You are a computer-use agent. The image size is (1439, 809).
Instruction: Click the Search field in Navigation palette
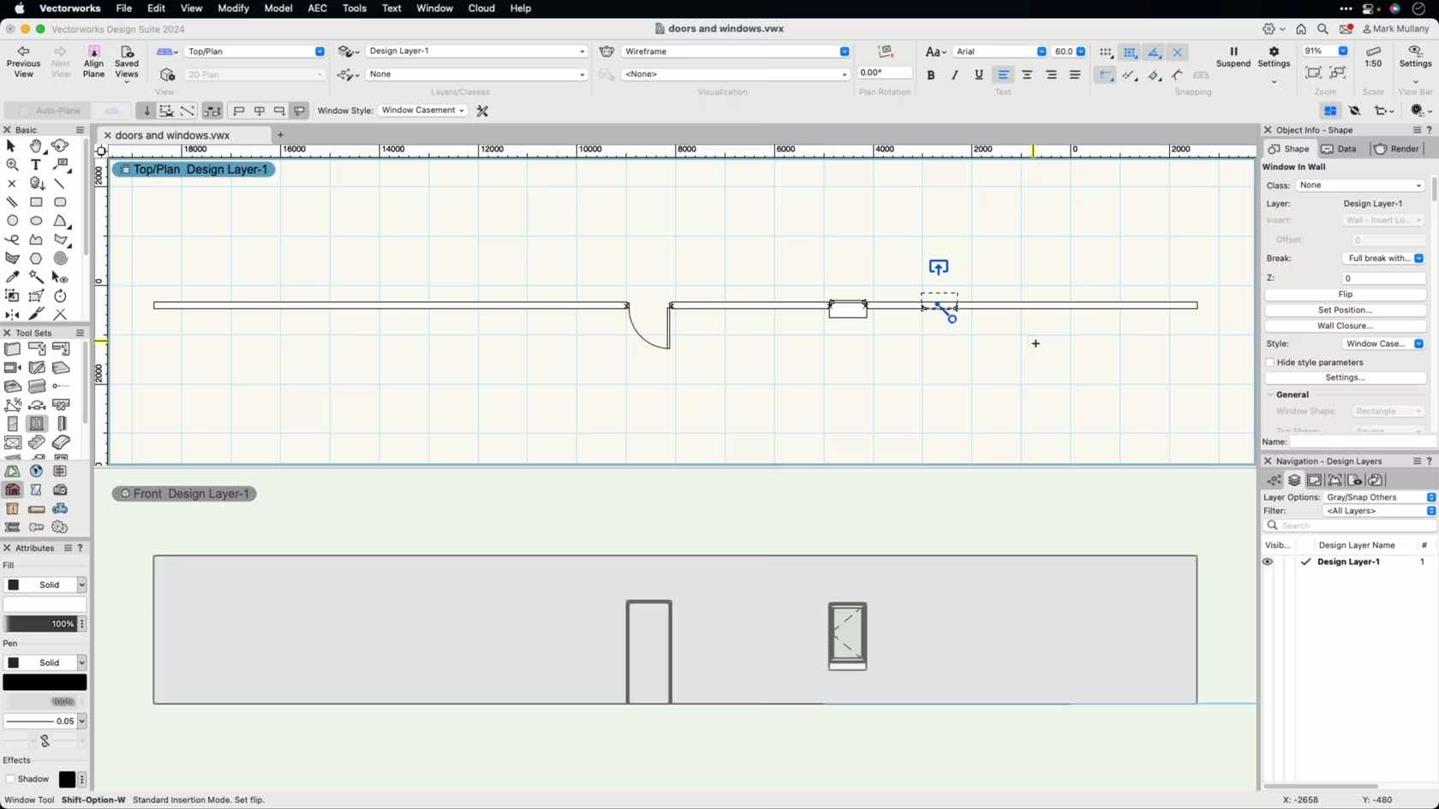[1350, 526]
